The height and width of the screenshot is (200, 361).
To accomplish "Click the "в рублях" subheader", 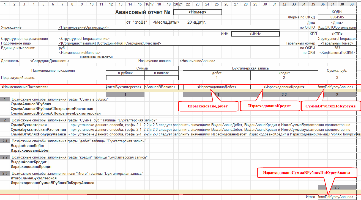I will (125, 73).
